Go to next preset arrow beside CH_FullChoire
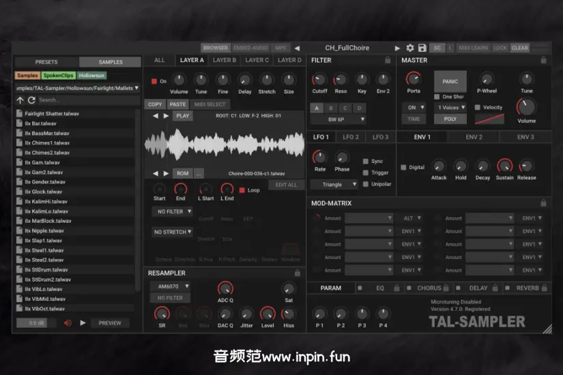The width and height of the screenshot is (563, 375). (x=397, y=48)
